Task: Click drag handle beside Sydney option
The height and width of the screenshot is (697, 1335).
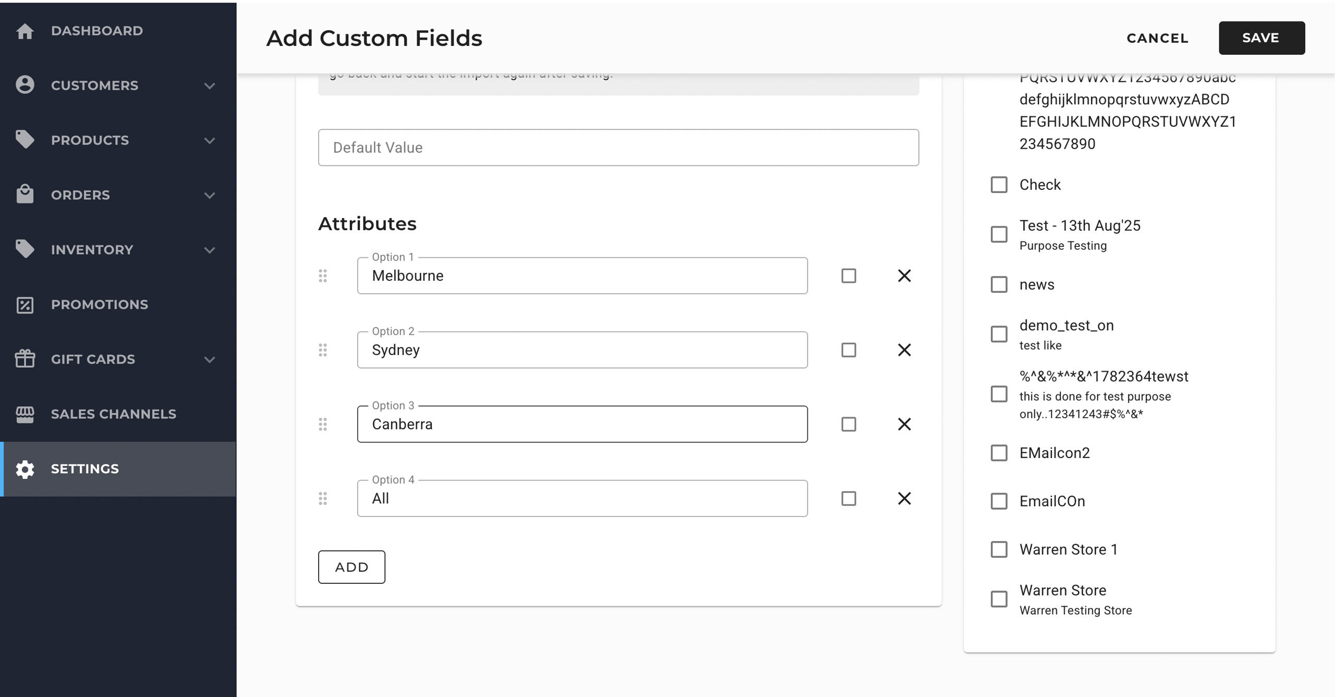Action: 323,350
